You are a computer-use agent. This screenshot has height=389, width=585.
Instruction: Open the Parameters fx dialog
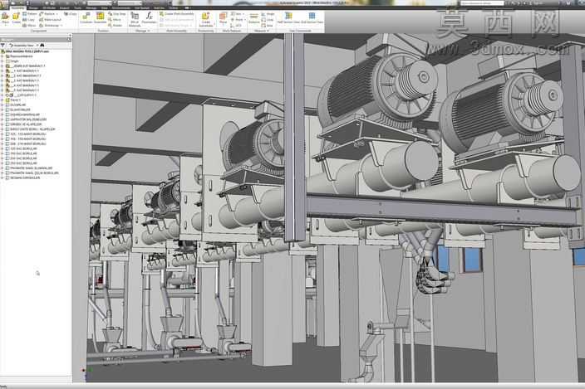149,18
